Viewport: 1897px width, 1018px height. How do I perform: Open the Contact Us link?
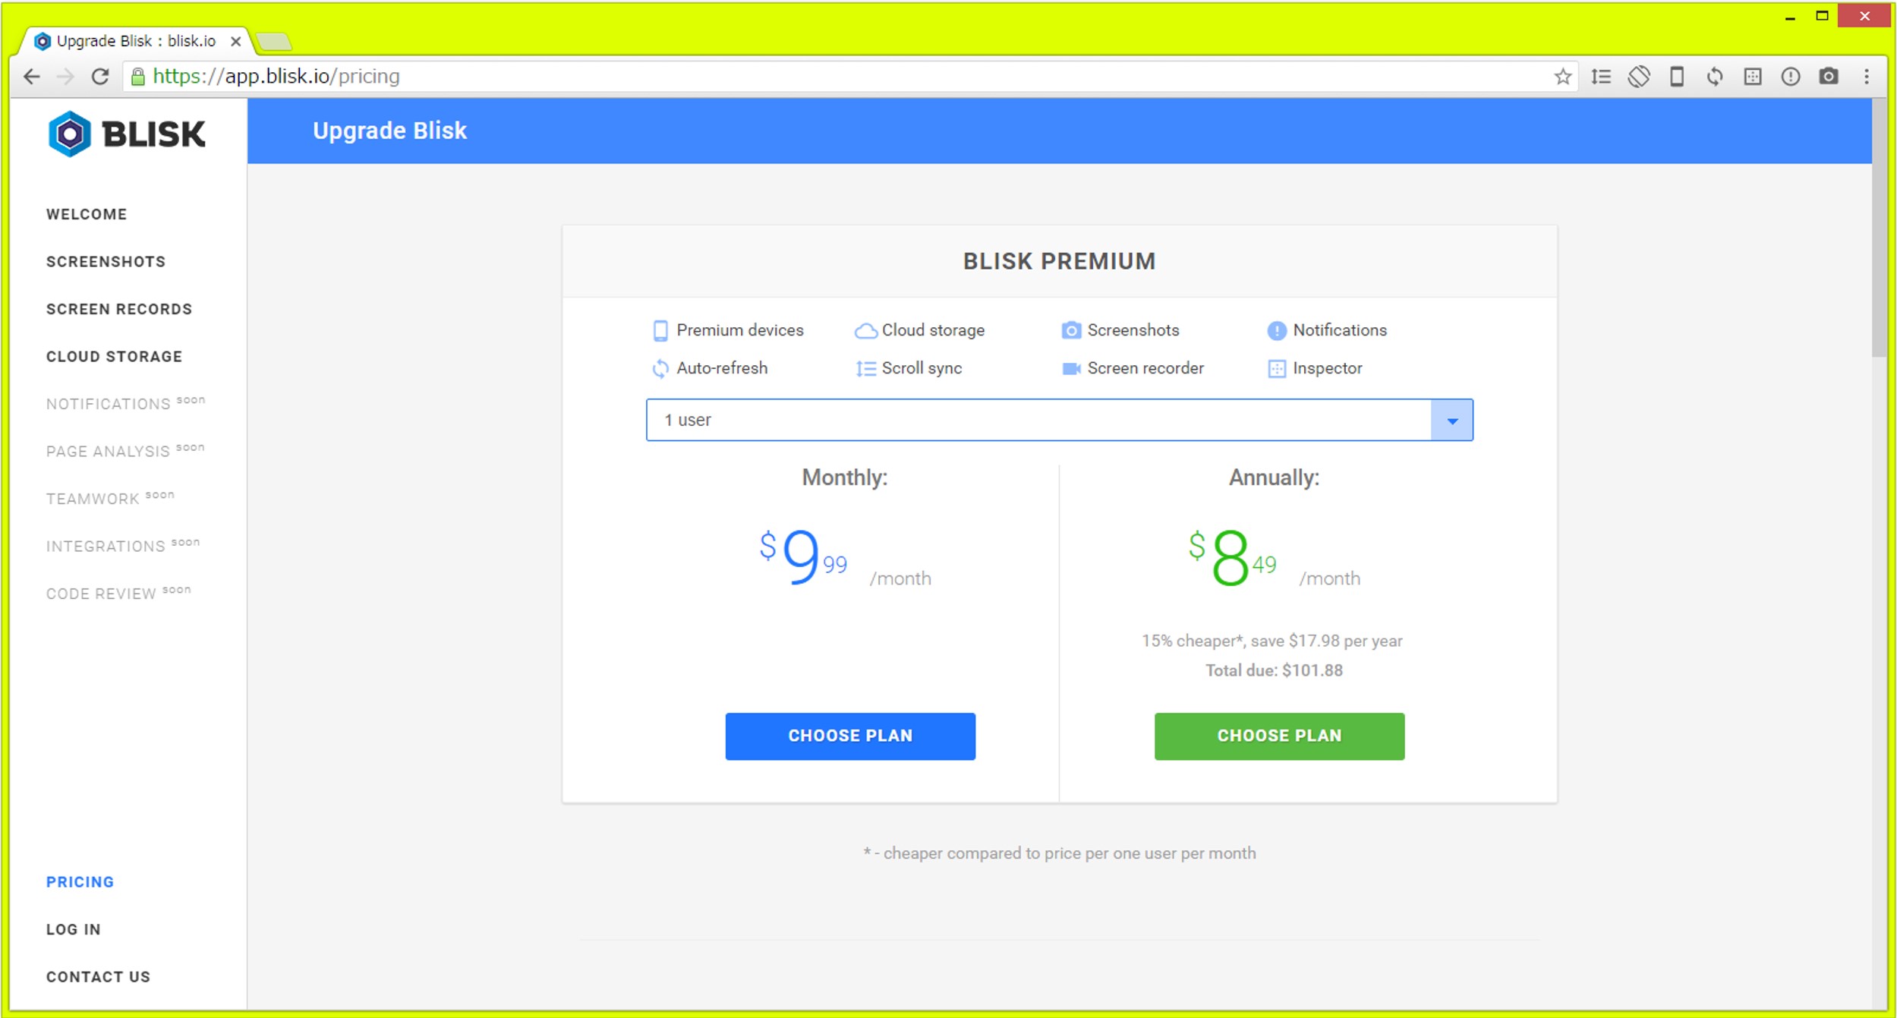(x=98, y=977)
